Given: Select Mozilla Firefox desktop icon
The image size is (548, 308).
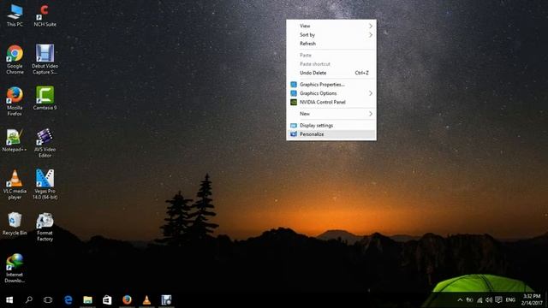Looking at the screenshot, I should pos(15,101).
